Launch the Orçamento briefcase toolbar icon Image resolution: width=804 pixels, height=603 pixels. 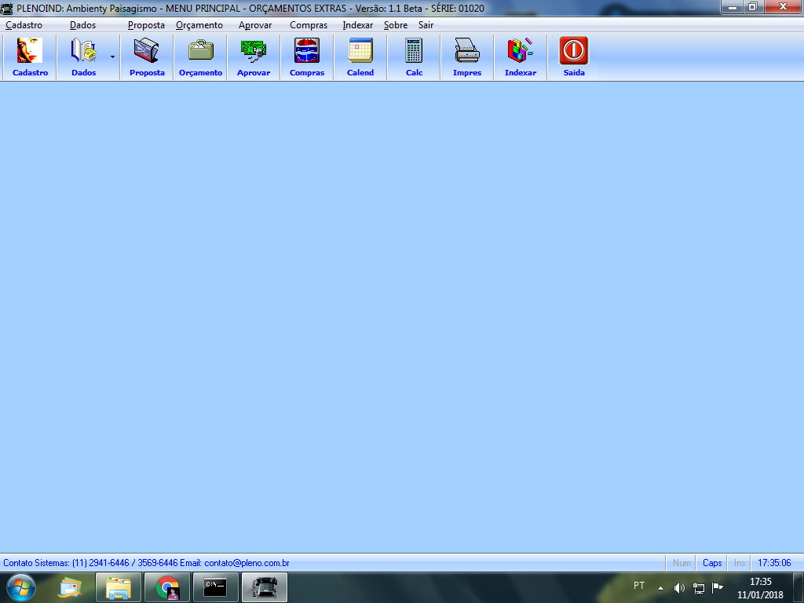click(200, 57)
